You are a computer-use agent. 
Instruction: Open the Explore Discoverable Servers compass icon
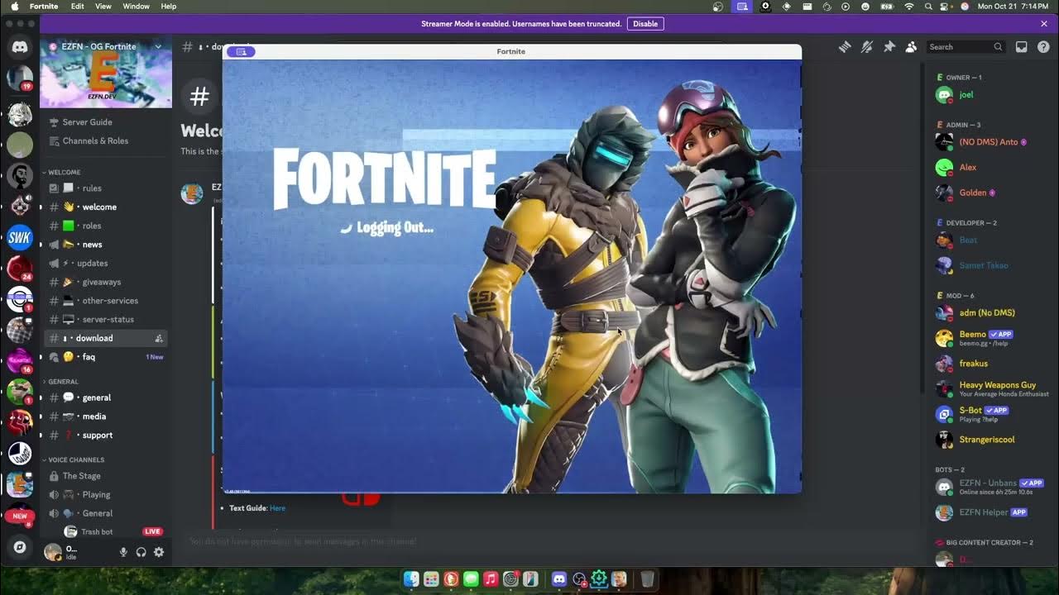(20, 547)
